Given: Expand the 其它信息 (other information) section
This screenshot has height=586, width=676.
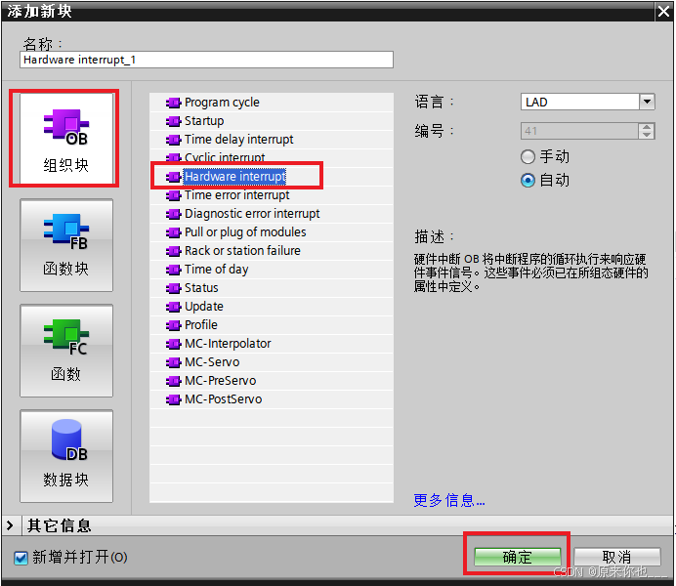Looking at the screenshot, I should click(x=10, y=525).
